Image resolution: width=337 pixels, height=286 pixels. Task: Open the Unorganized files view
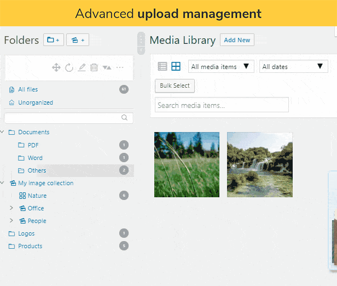[35, 102]
